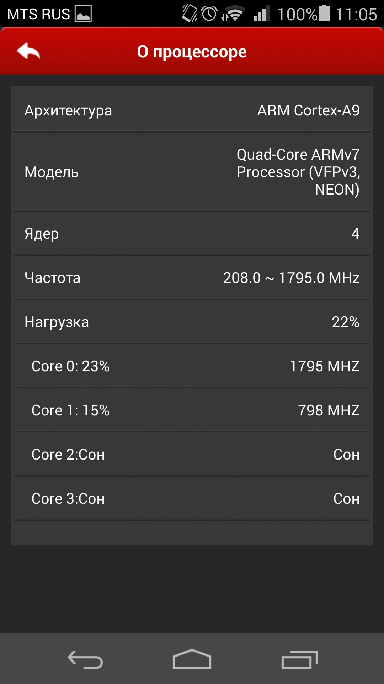
Task: Select the Архитектура row
Action: (192, 110)
